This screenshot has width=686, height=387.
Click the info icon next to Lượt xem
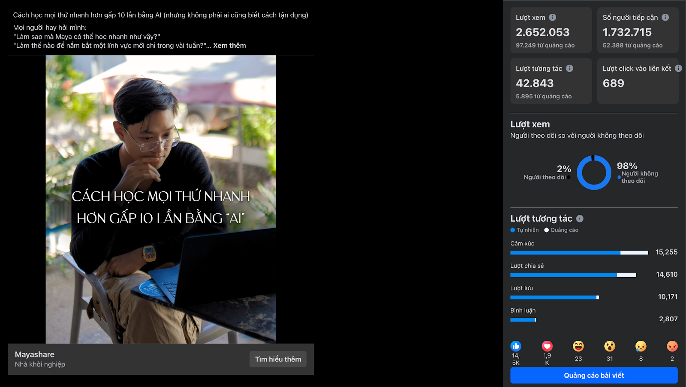552,17
